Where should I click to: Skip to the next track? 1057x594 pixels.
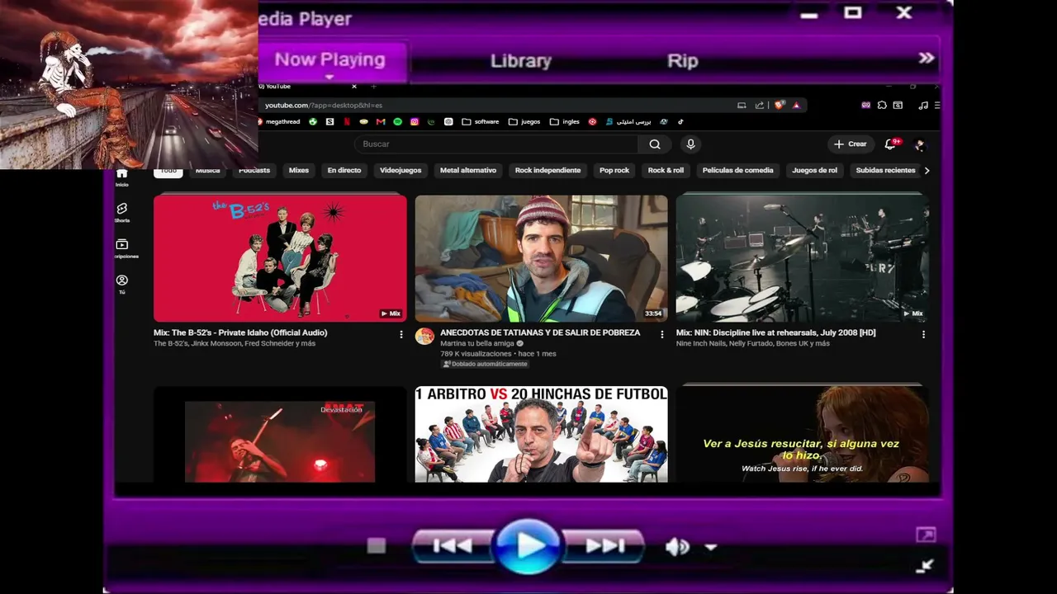tap(604, 545)
